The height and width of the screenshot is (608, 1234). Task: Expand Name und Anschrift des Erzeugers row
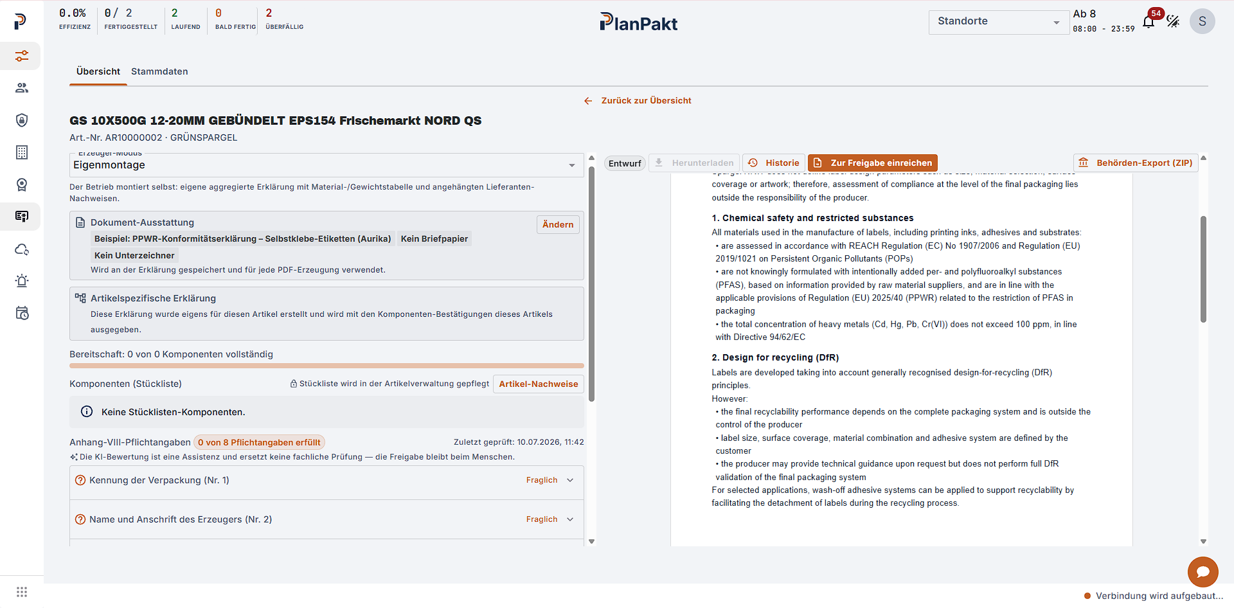[326, 519]
